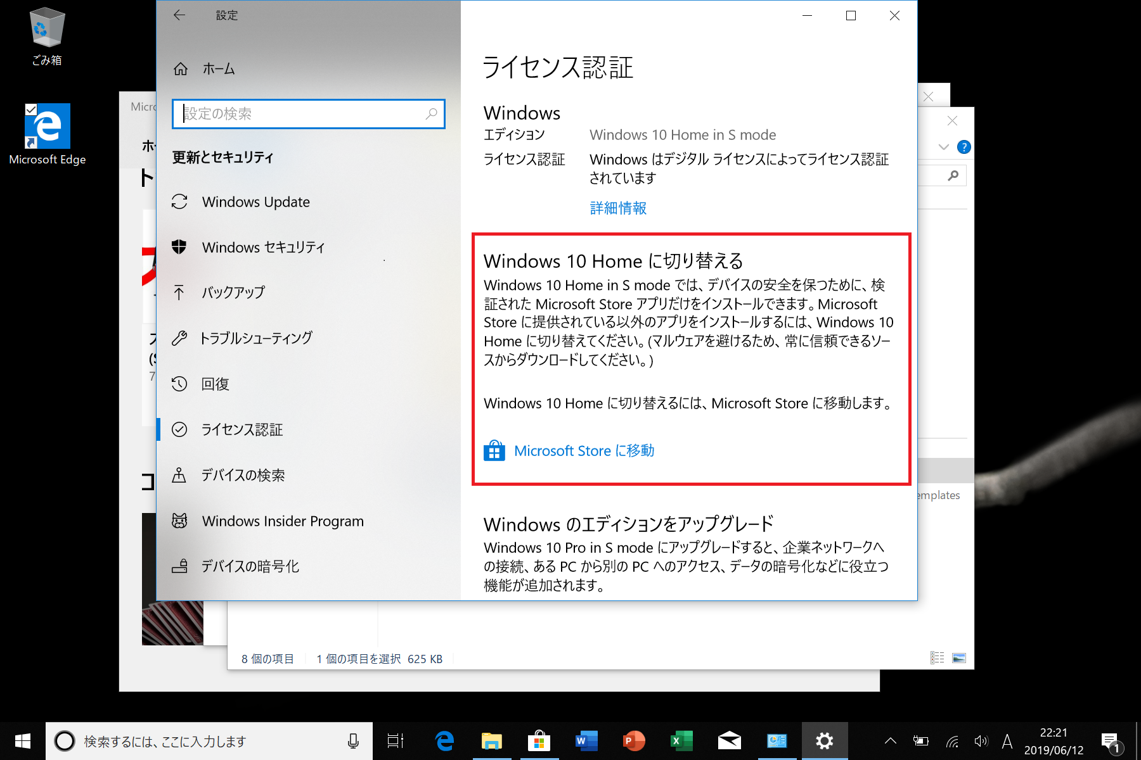Open the Wi-Fi network tray icon

(x=951, y=741)
